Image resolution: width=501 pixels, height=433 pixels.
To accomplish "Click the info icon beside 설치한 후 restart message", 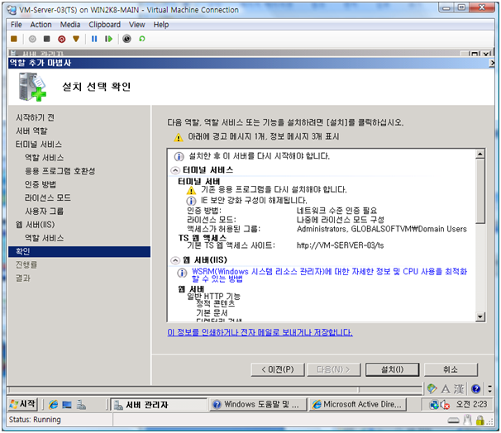I will click(x=179, y=156).
